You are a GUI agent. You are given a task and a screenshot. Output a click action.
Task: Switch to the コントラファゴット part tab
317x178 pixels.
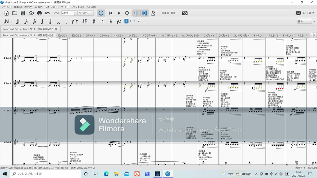click(242, 35)
